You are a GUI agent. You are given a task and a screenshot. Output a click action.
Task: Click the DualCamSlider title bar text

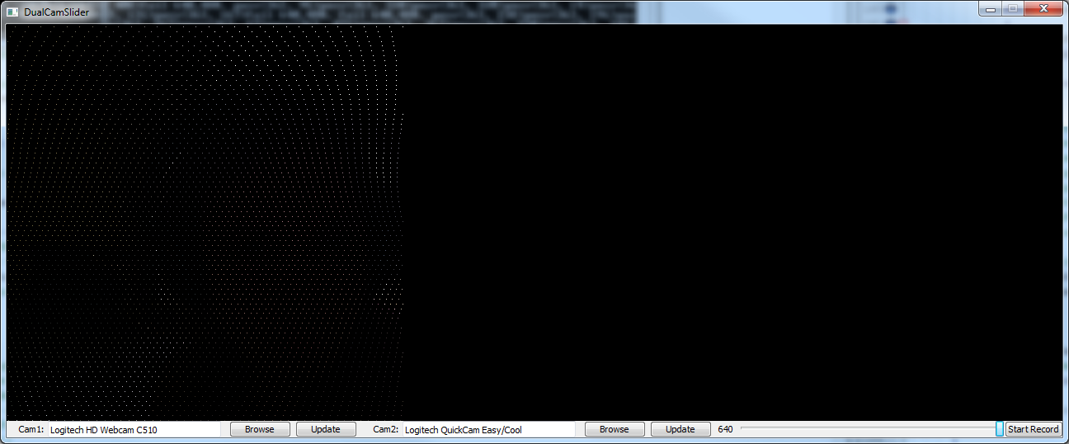click(x=56, y=12)
